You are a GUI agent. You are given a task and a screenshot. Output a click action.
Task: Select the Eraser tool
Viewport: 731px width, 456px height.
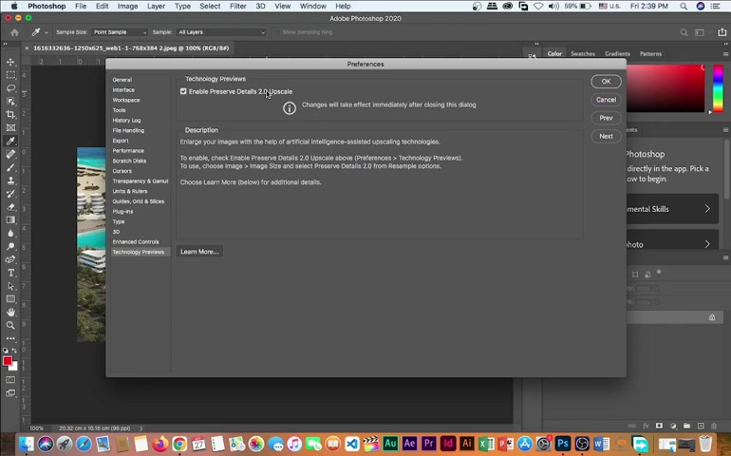[10, 207]
